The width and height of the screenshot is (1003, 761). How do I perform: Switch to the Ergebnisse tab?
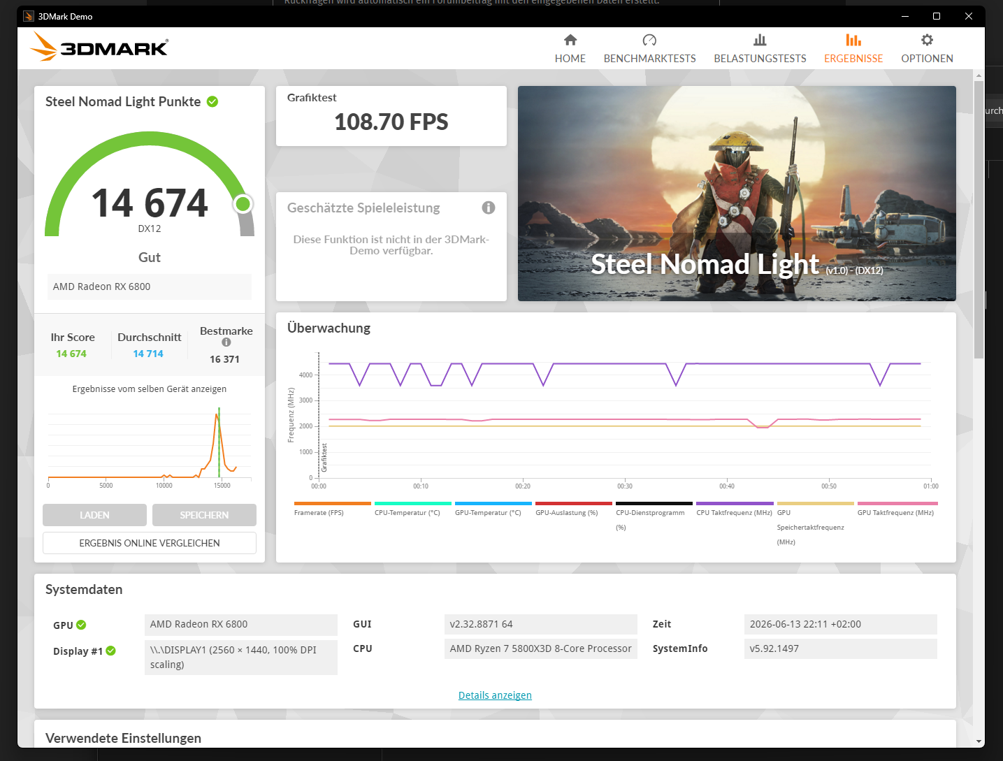[x=853, y=48]
